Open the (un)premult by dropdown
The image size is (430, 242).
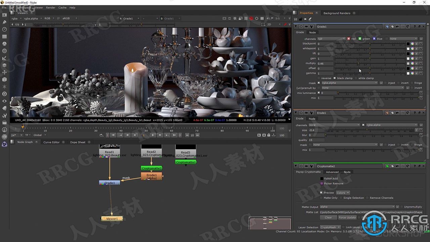click(x=363, y=88)
